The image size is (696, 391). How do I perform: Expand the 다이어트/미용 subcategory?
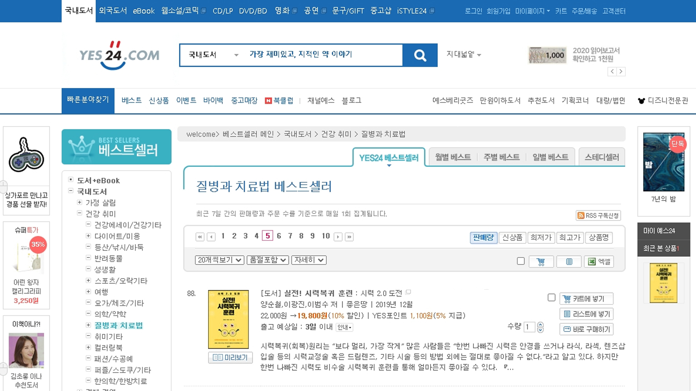pyautogui.click(x=88, y=236)
